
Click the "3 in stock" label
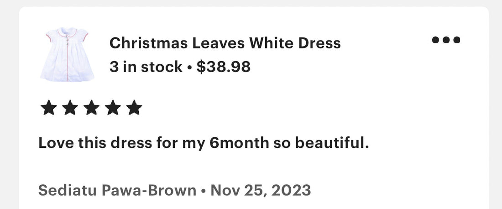click(x=146, y=67)
